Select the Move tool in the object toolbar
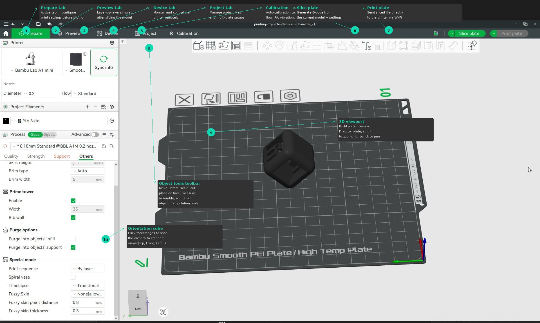This screenshot has width=540, height=323. [x=267, y=46]
